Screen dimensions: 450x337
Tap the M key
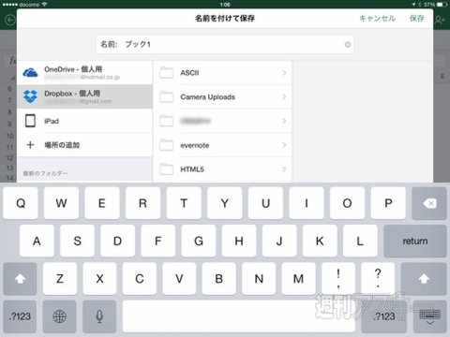(298, 279)
